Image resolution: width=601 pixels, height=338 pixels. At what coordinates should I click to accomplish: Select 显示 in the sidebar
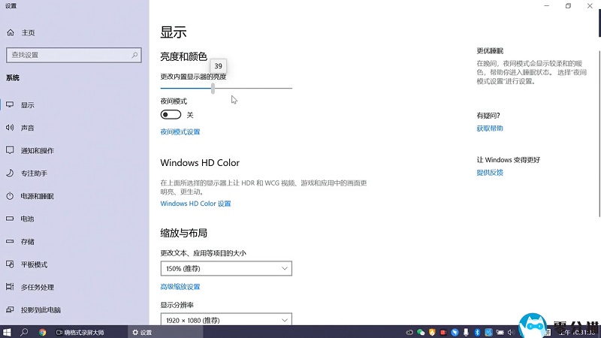tap(27, 105)
